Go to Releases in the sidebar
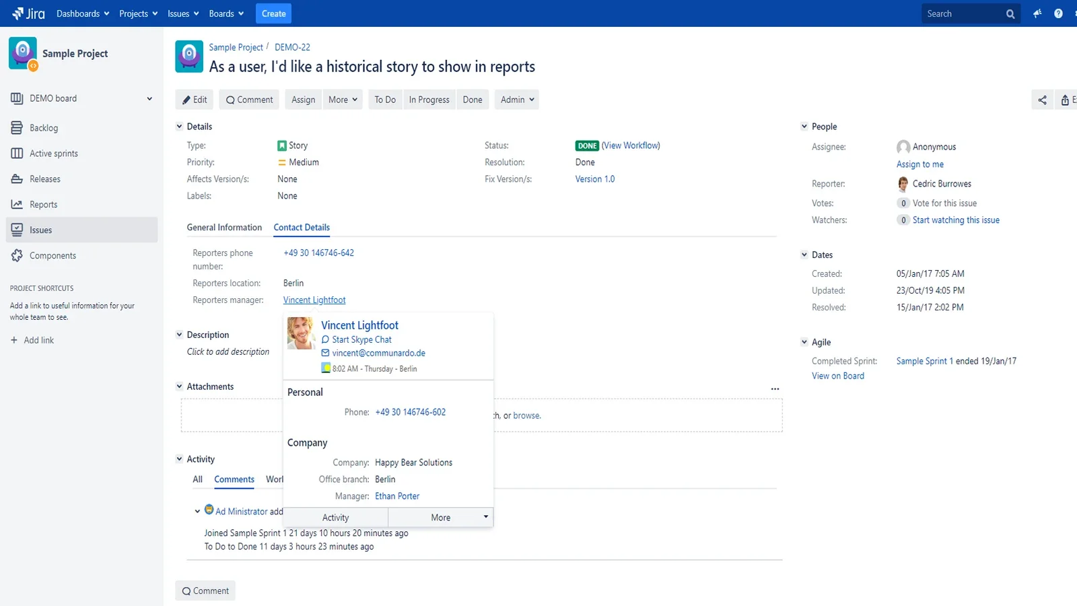Screen dimensions: 1077x606 click(x=45, y=179)
